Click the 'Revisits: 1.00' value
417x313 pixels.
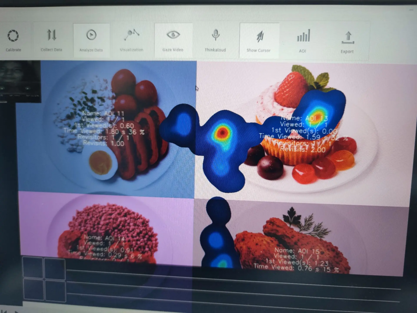pyautogui.click(x=104, y=143)
